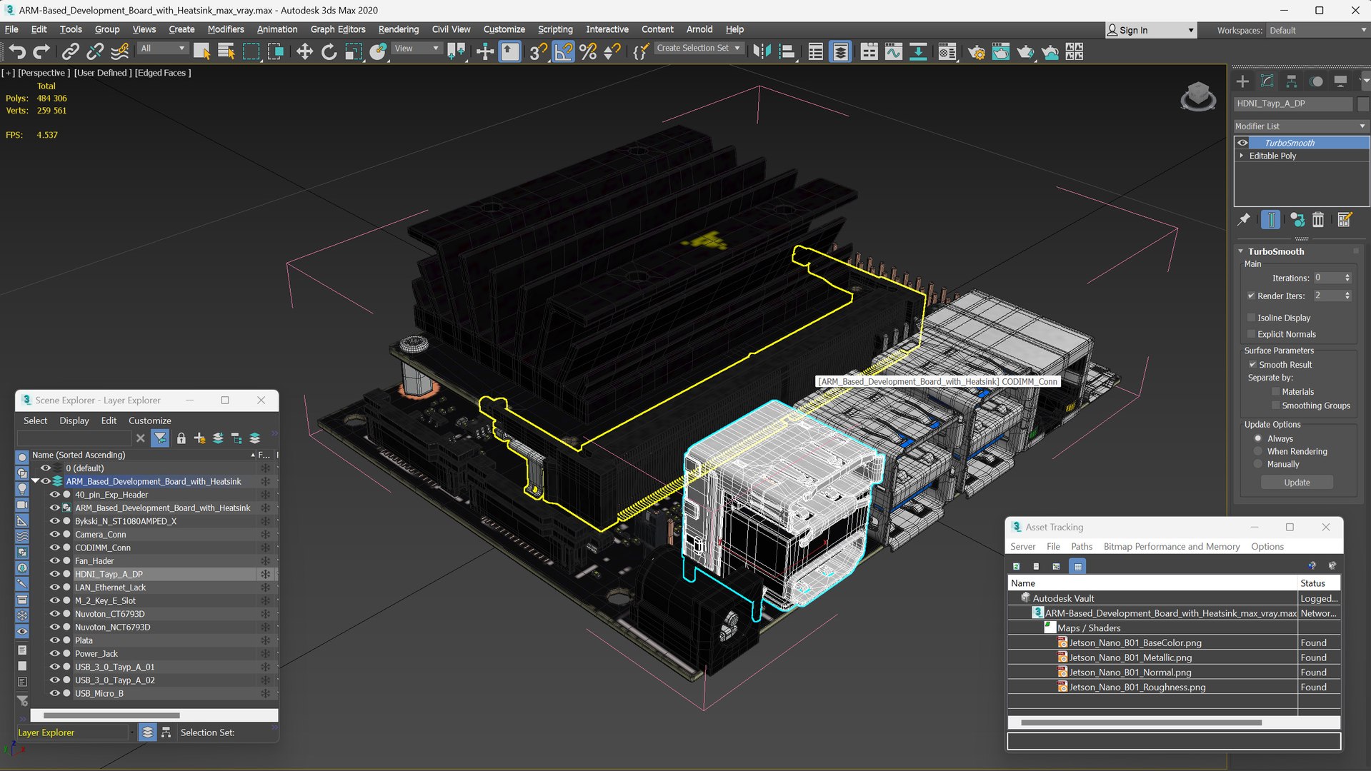Hide the CODIMM_Conn layer object
Image resolution: width=1371 pixels, height=771 pixels.
54,548
